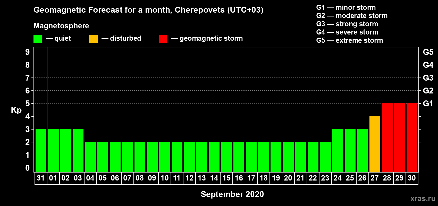
Task: Click the 'G2 — moderate storm' legend line
Action: click(x=352, y=16)
